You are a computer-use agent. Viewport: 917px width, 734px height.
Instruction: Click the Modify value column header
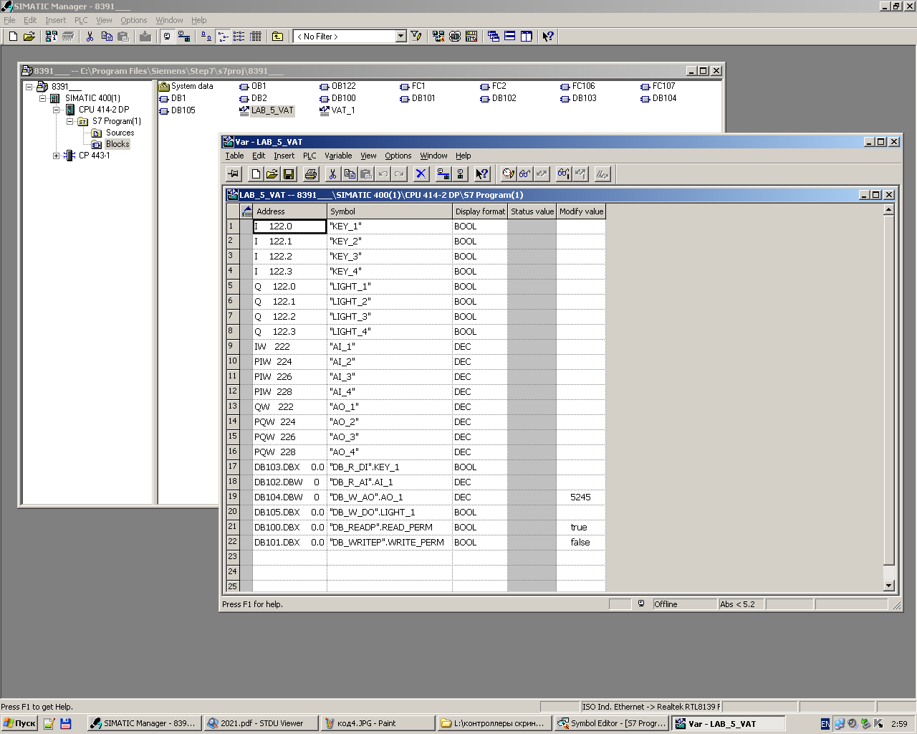coord(581,211)
